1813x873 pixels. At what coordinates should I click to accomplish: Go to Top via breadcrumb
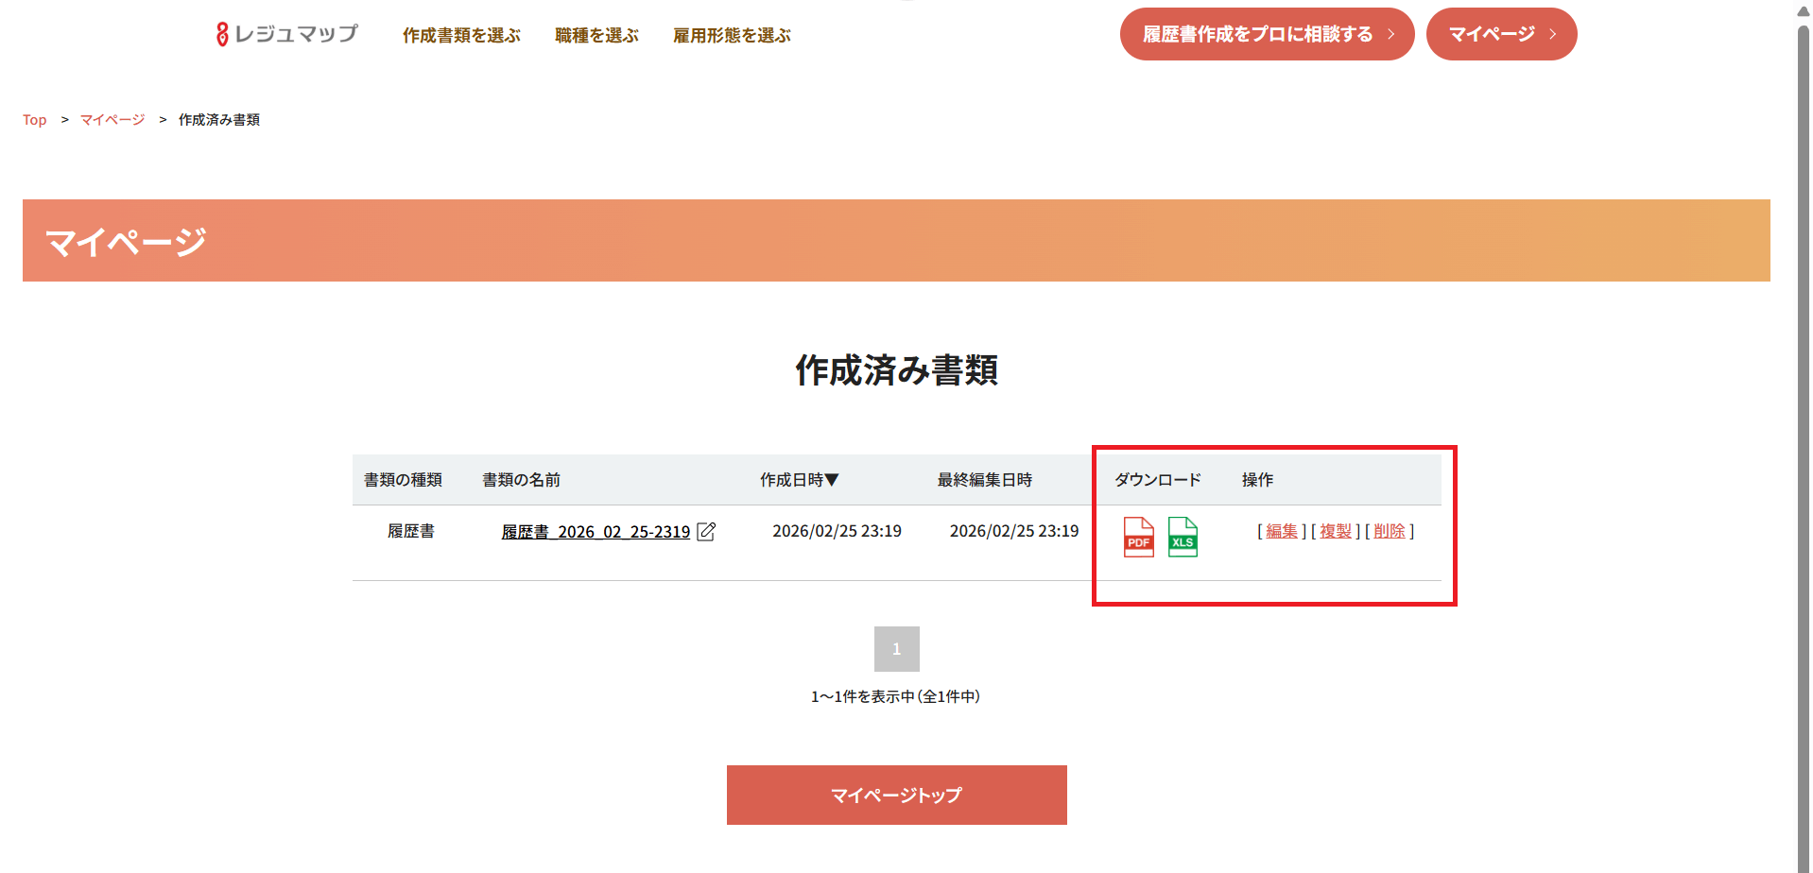click(35, 120)
